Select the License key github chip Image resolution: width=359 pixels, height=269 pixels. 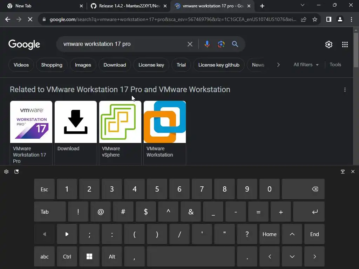[219, 65]
